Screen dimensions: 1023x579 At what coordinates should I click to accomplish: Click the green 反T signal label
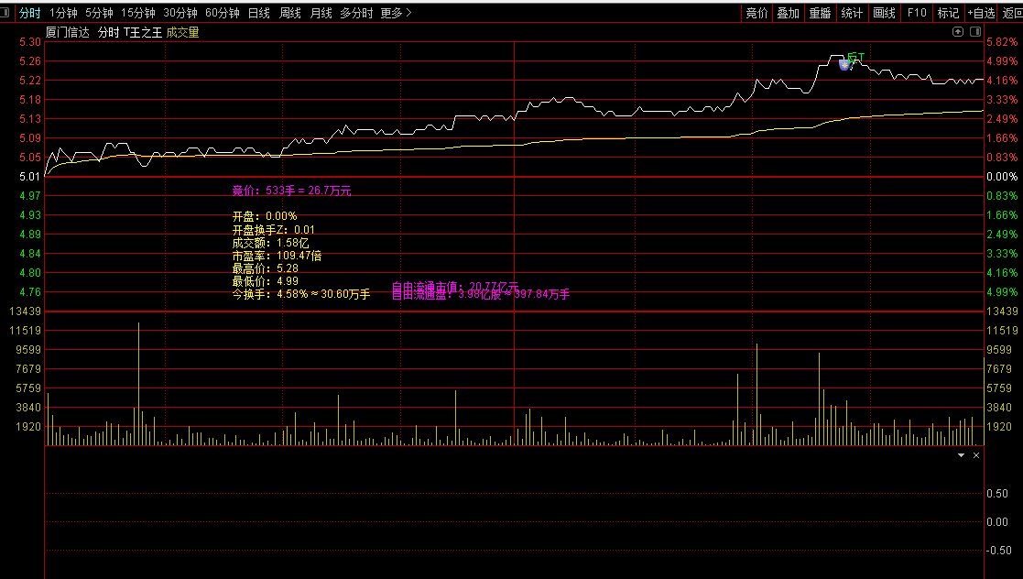click(856, 58)
